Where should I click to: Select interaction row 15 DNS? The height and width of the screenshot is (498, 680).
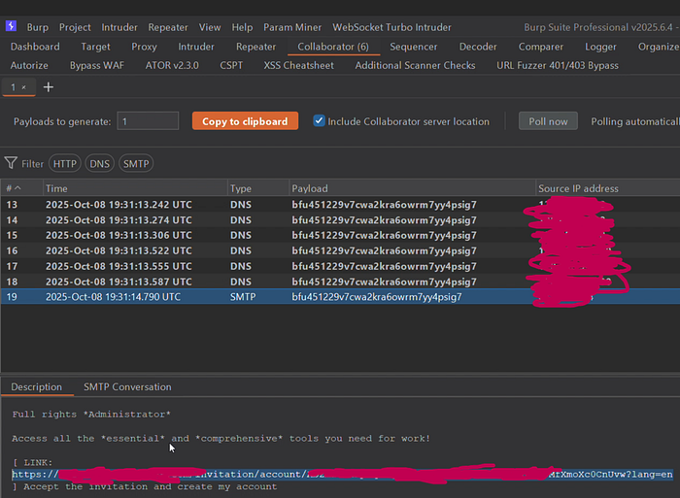point(340,235)
